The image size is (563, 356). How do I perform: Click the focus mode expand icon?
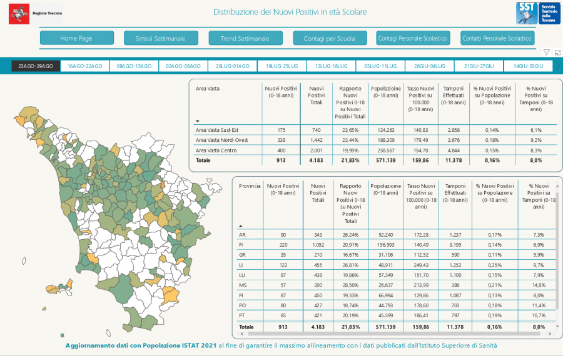(557, 52)
